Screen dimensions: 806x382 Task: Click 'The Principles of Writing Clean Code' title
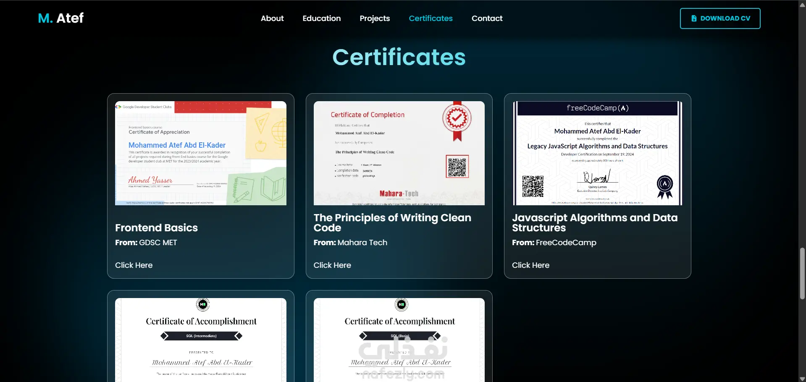(392, 223)
